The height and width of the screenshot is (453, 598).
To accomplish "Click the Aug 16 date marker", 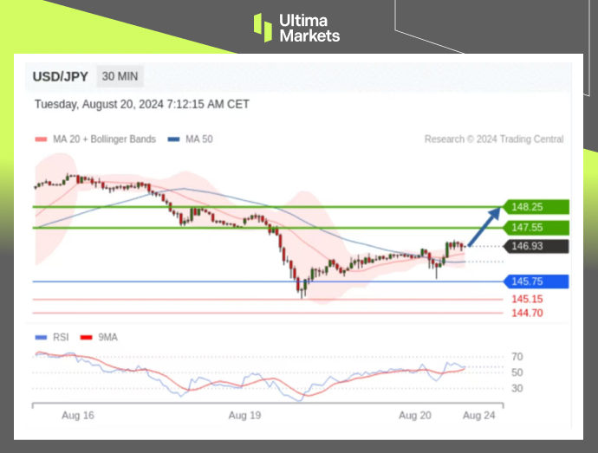I will pyautogui.click(x=78, y=416).
